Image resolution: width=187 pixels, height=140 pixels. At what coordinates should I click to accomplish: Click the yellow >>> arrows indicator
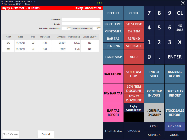(x=100, y=3)
